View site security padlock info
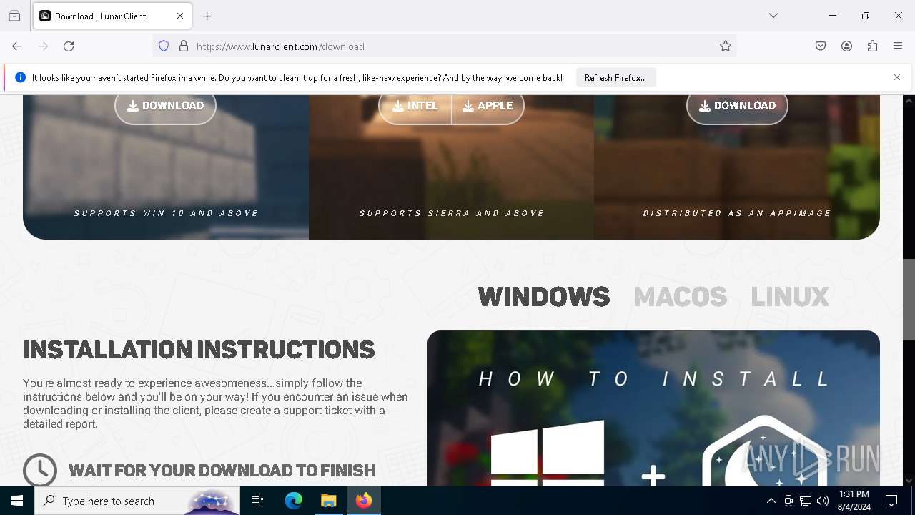The width and height of the screenshot is (915, 515). [184, 46]
